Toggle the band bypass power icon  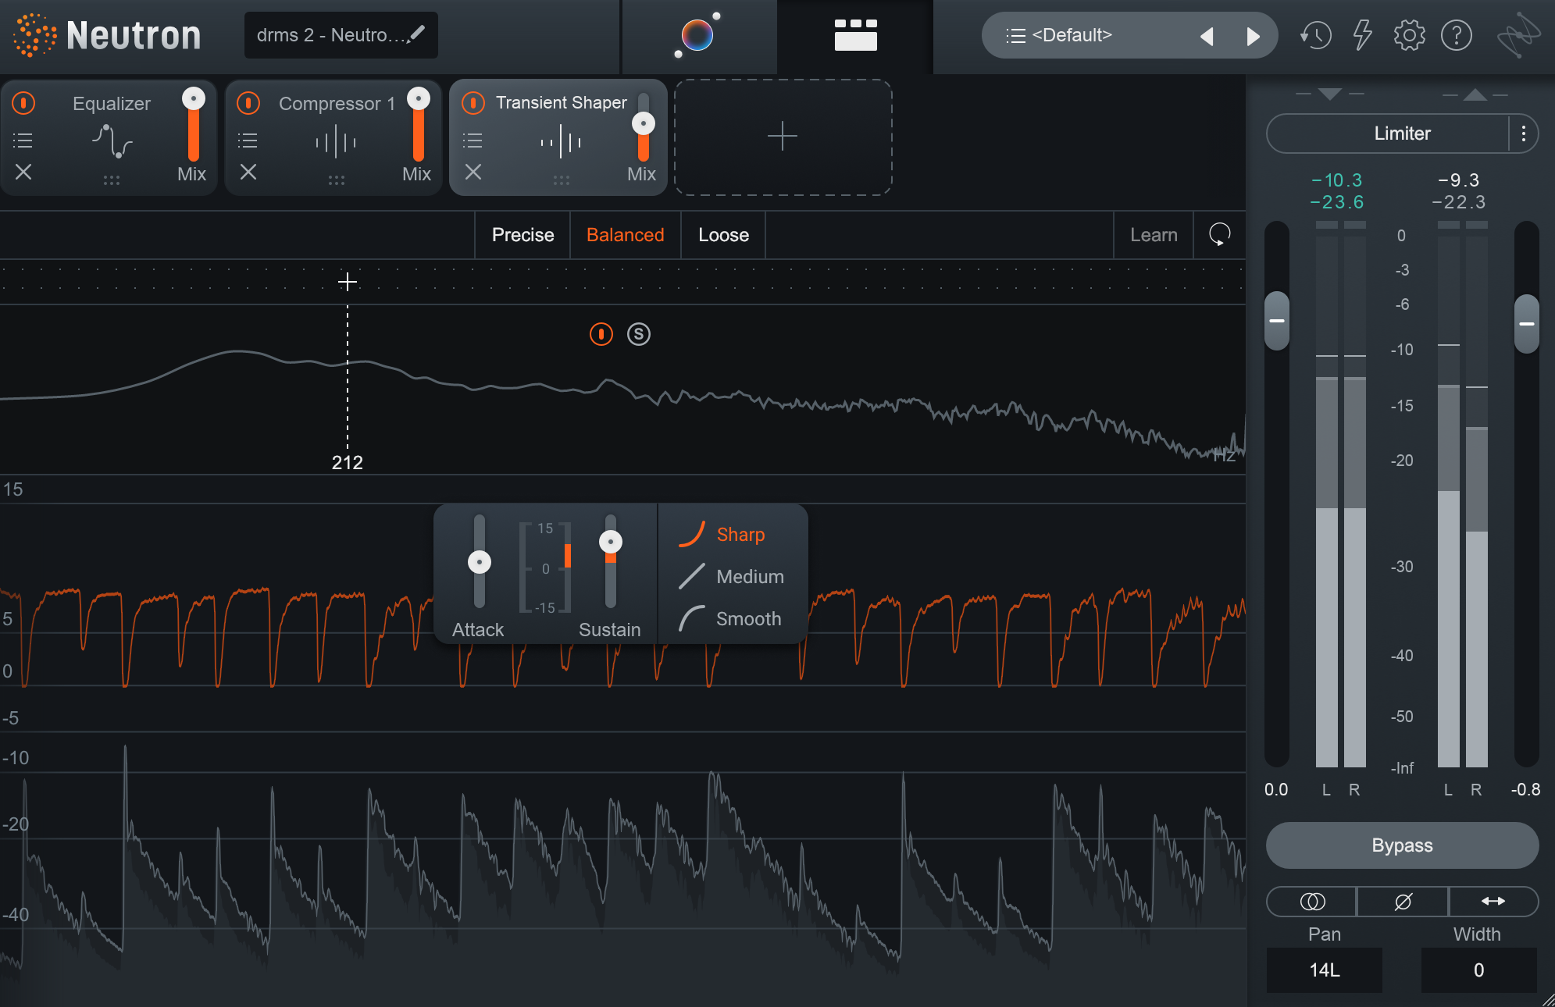pos(601,334)
